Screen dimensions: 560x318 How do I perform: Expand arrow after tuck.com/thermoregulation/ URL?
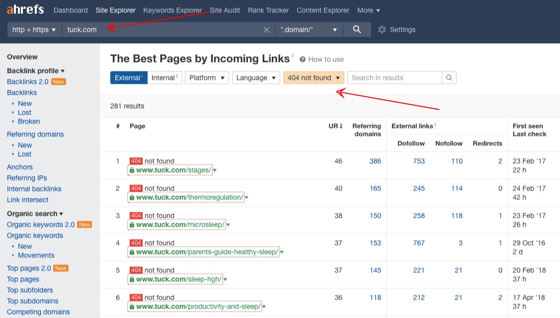[246, 197]
